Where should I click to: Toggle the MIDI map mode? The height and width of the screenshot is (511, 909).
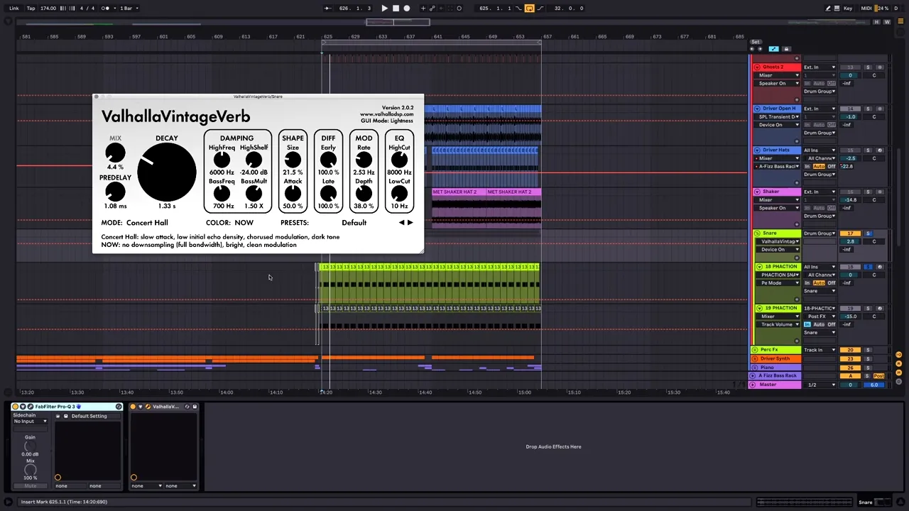(866, 9)
